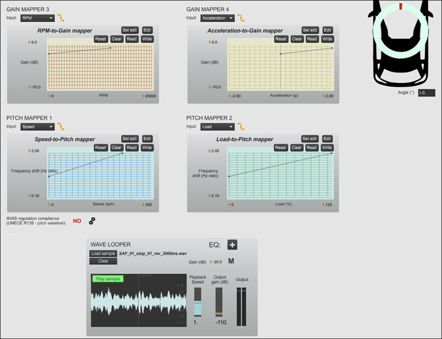The height and width of the screenshot is (339, 442).
Task: Open AVAS compliance settings gears icon
Action: 92,221
